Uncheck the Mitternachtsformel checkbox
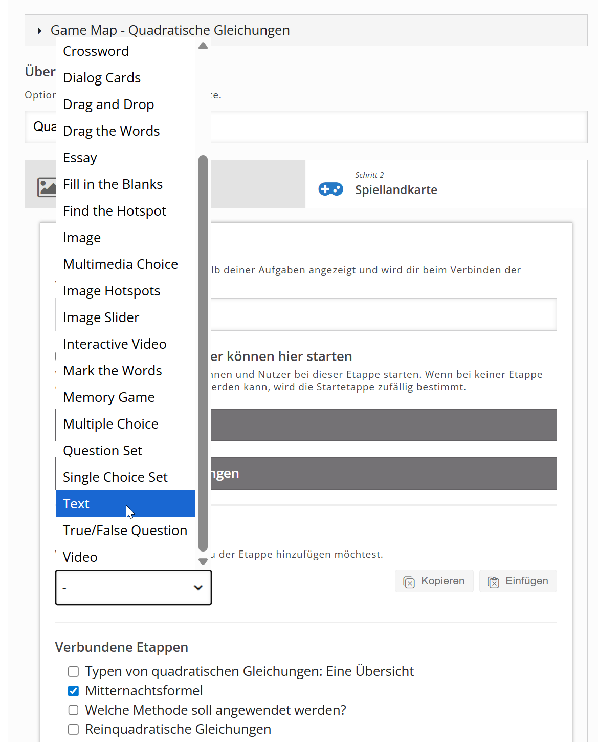Screen dimensions: 598x742 coord(74,691)
